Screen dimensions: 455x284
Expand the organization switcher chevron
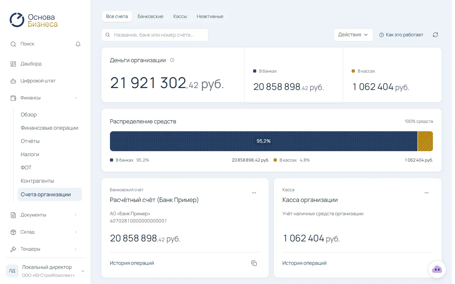coord(83,271)
